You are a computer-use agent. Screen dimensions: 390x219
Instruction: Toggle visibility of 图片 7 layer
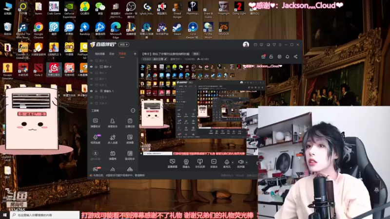91,79
